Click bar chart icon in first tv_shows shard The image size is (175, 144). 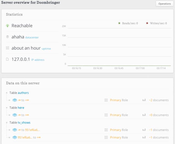[x=144, y=130]
